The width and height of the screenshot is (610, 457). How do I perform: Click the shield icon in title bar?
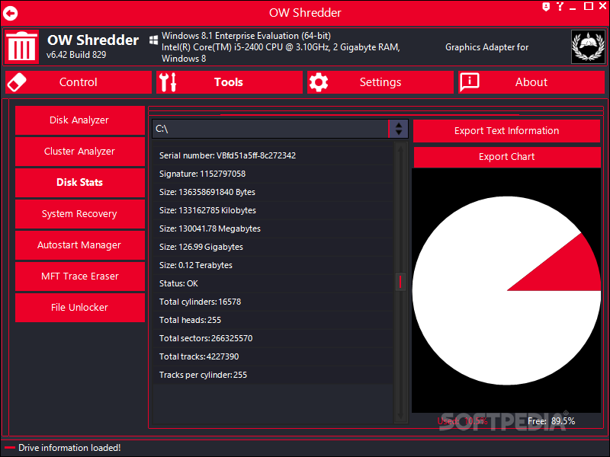(546, 7)
